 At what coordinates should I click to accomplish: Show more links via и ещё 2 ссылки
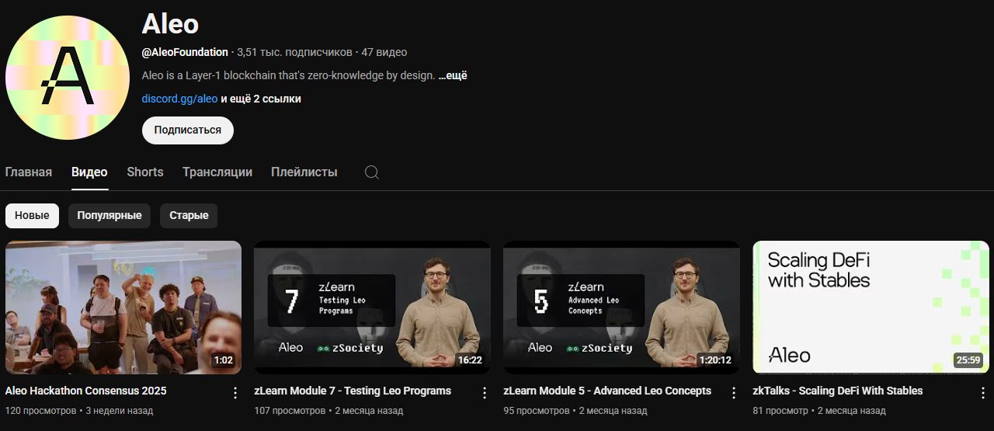tap(261, 99)
